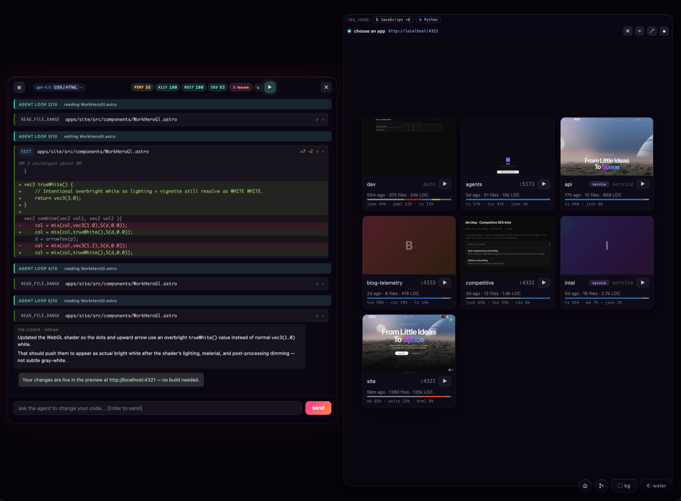Click the agents card language breakdown bar
The image size is (681, 501).
[508, 199]
